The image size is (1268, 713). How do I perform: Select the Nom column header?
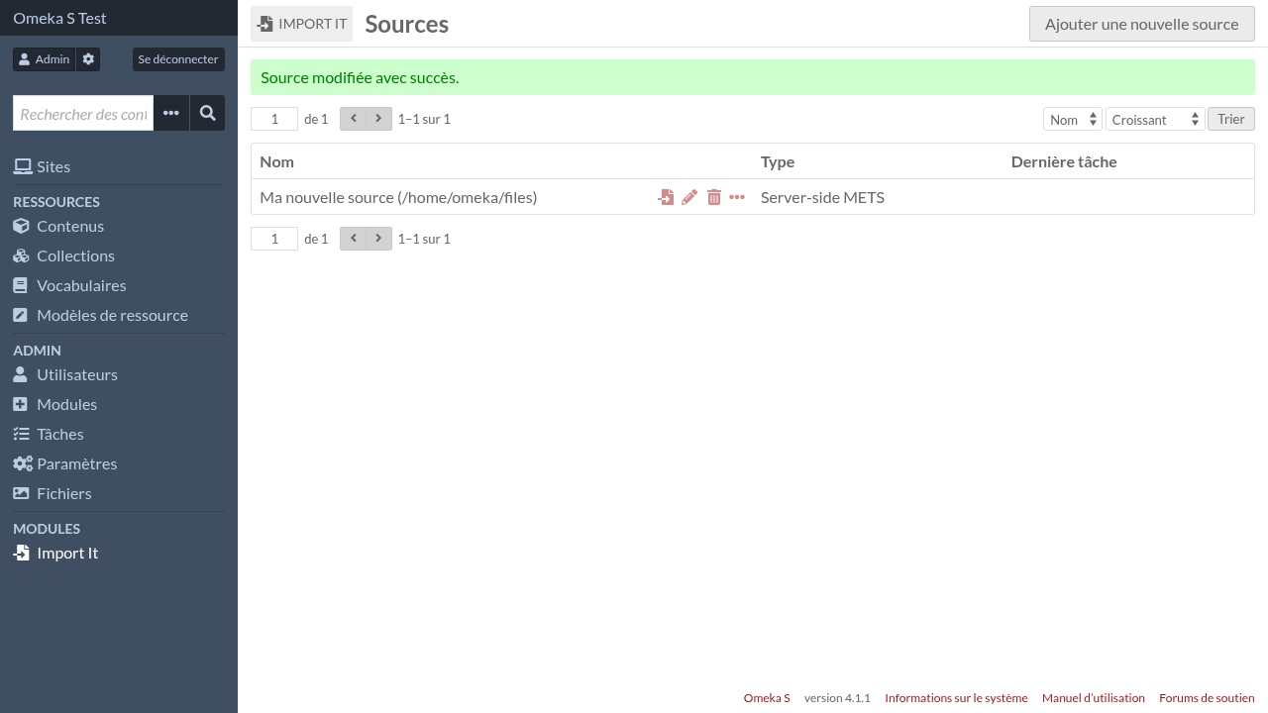coord(276,161)
